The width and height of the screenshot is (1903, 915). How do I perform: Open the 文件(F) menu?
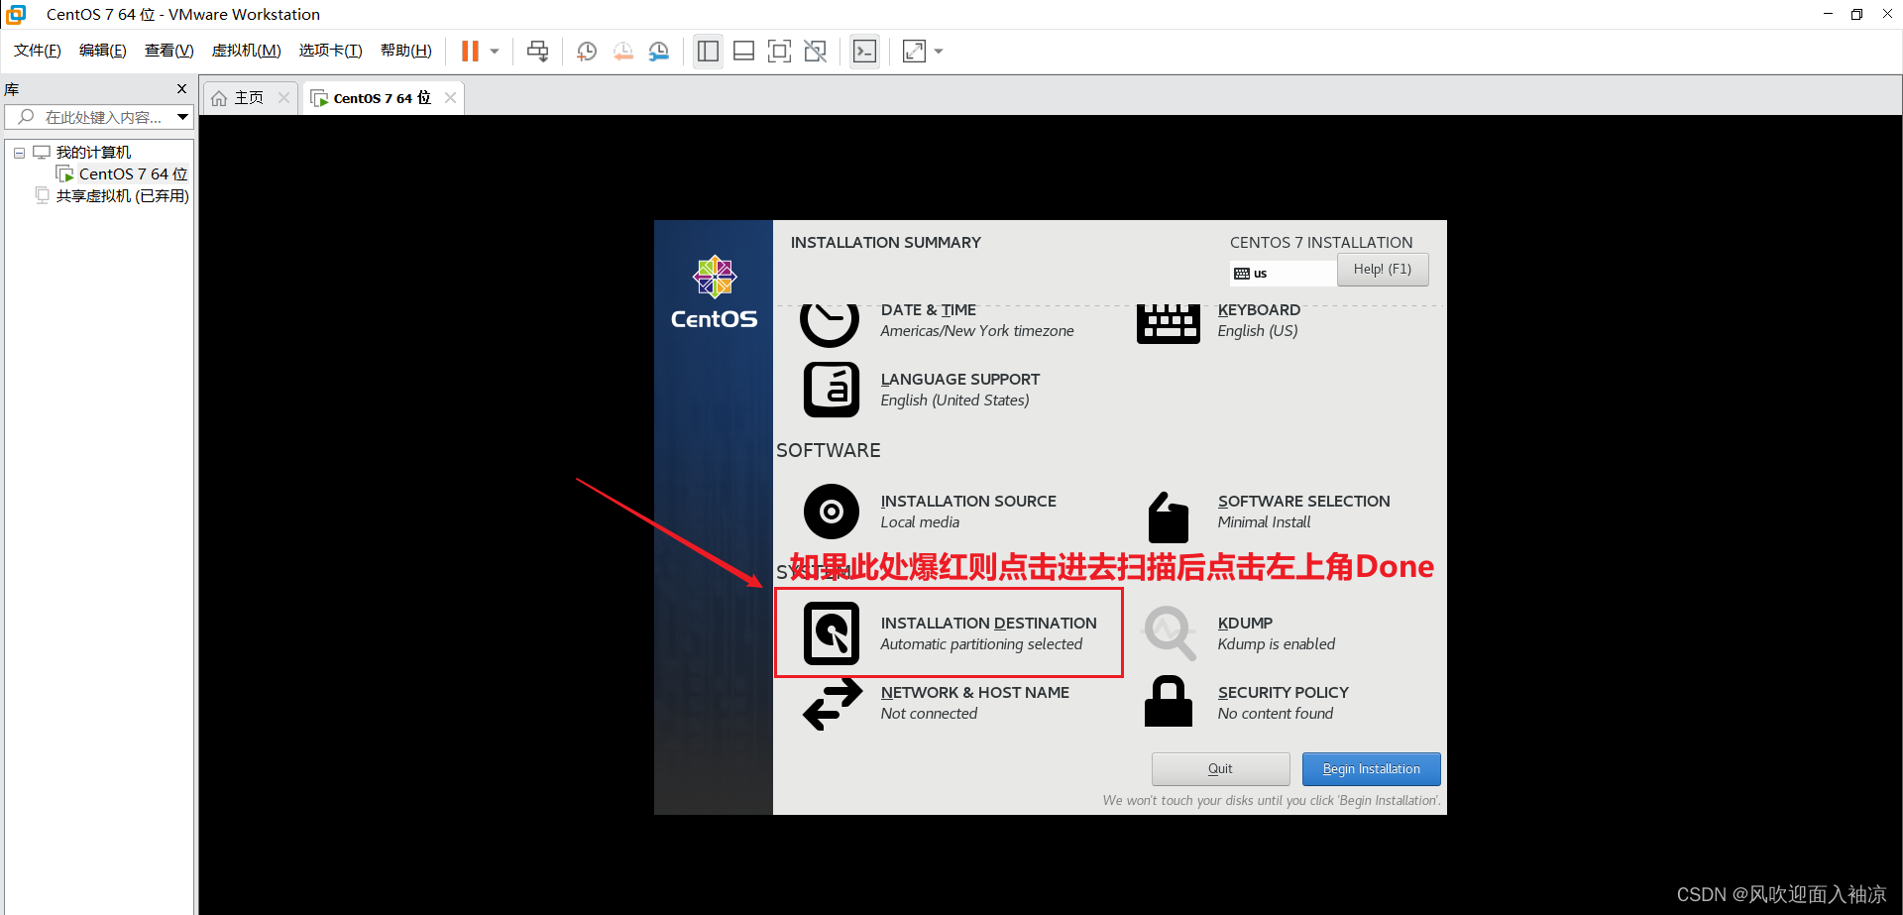(38, 51)
